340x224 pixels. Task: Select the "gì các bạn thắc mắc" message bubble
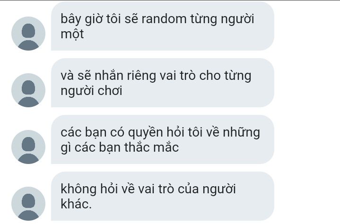coord(163,139)
